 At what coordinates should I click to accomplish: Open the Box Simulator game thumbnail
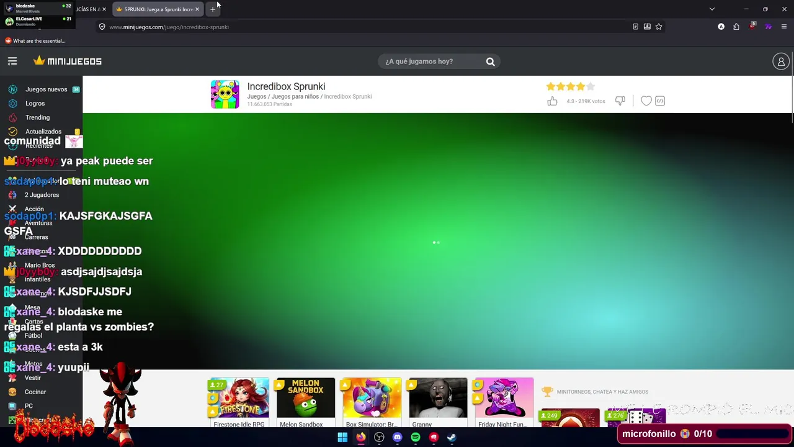(x=372, y=402)
